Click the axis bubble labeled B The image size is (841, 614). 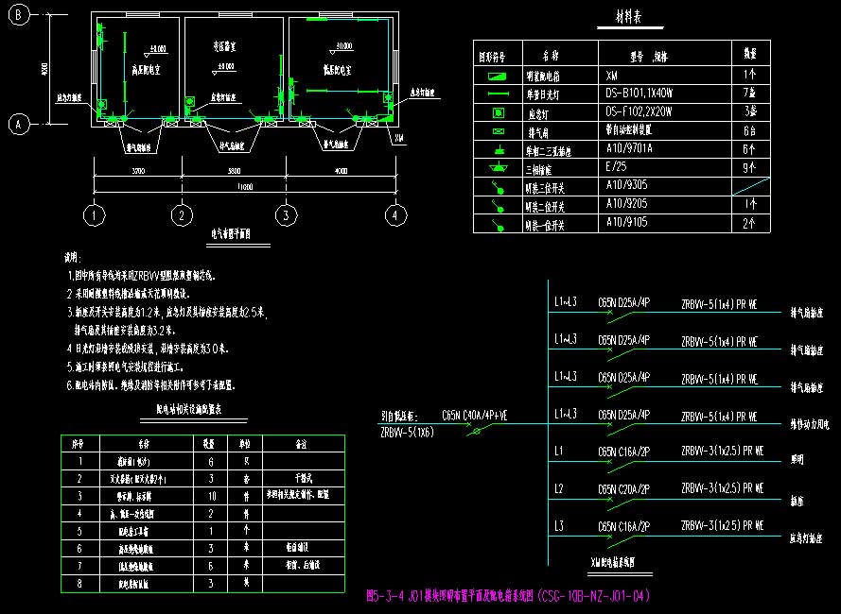(19, 15)
